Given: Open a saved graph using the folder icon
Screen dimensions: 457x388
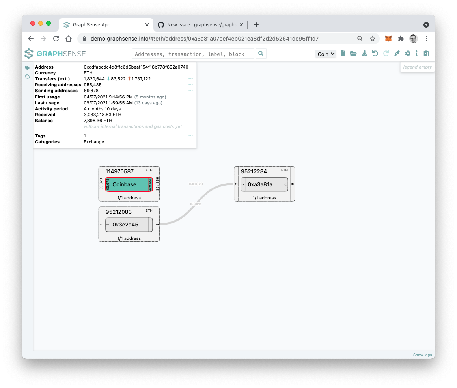Looking at the screenshot, I should (353, 53).
